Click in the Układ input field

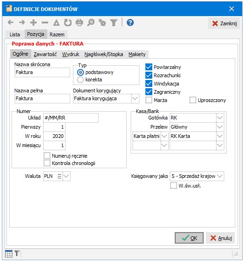(71, 118)
